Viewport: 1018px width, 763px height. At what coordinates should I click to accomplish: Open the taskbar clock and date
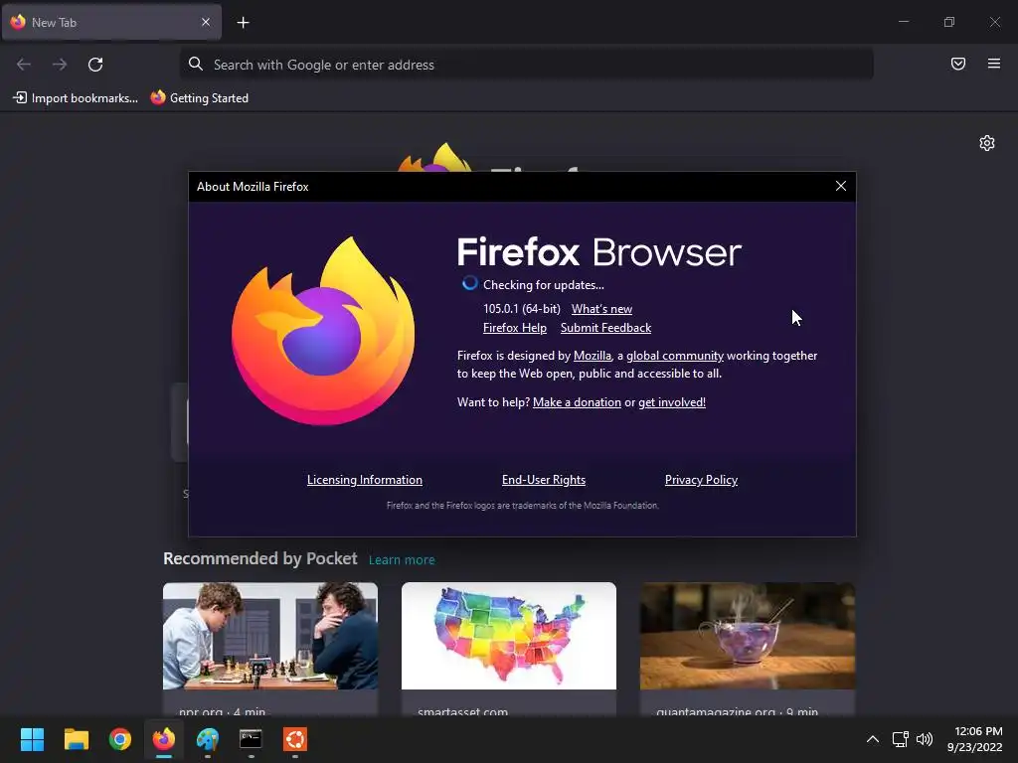tap(974, 739)
